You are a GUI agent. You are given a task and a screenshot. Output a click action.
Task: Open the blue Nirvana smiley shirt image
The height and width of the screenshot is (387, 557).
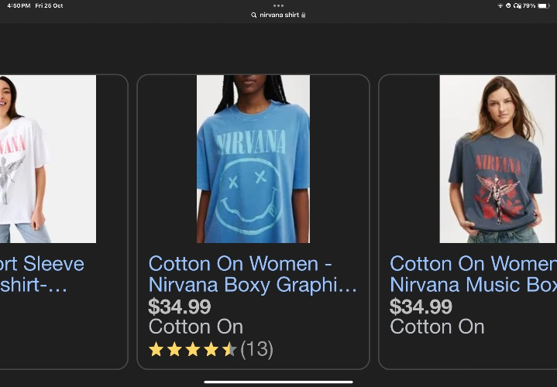pos(253,159)
